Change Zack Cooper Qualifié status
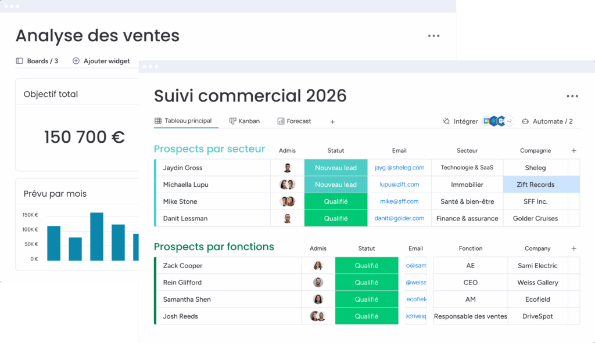This screenshot has width=595, height=343. click(x=367, y=266)
